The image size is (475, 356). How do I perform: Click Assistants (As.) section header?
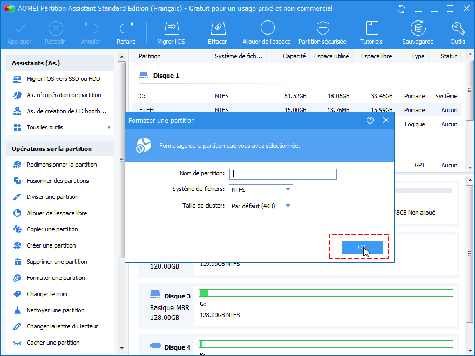pyautogui.click(x=60, y=63)
